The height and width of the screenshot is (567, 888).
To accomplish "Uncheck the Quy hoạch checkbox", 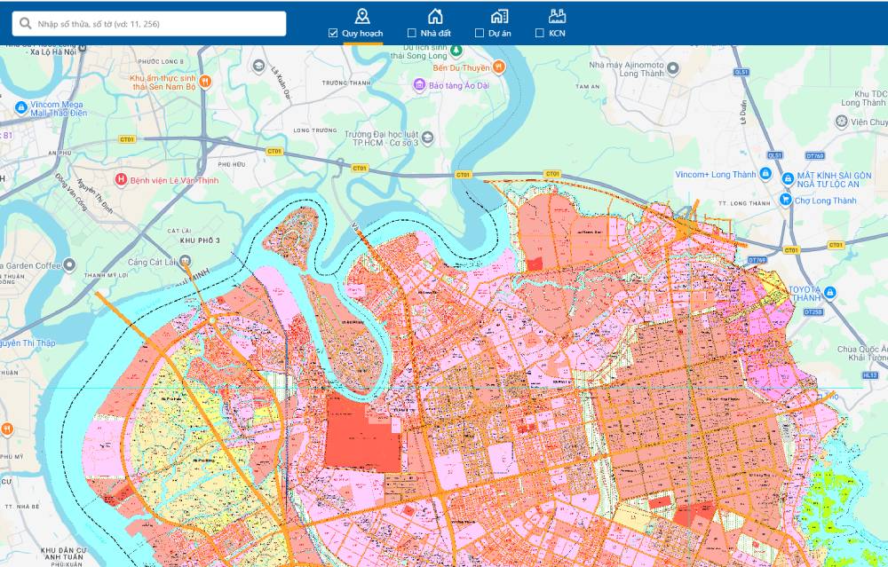I will (333, 34).
